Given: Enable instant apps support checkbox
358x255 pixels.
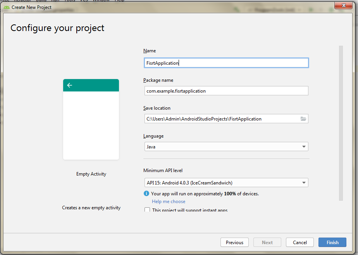Looking at the screenshot, I should [147, 210].
